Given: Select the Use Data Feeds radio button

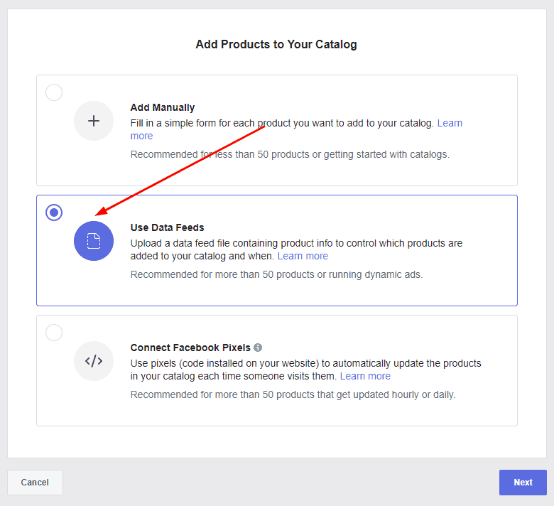Looking at the screenshot, I should 54,212.
